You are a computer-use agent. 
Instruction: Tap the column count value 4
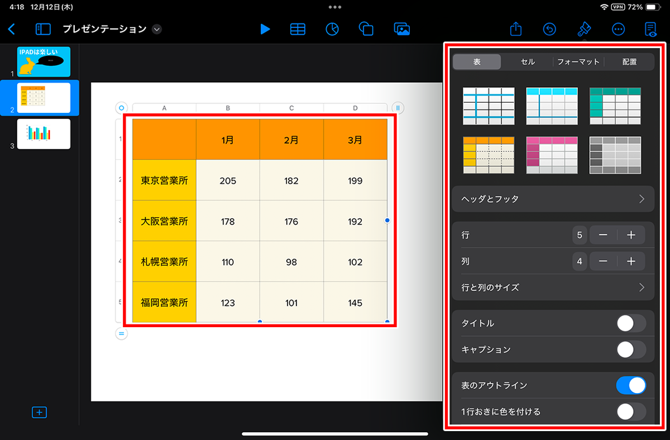click(x=580, y=261)
